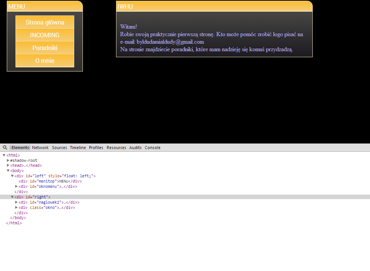Switch to the Timeline tab
The height and width of the screenshot is (271, 370).
(78, 148)
